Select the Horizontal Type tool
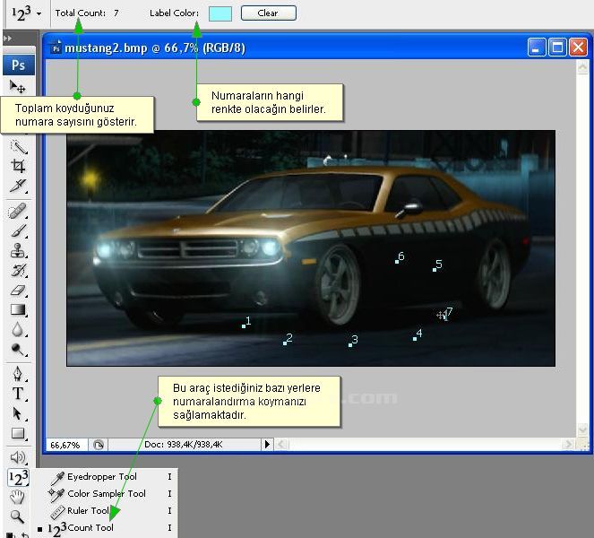This screenshot has height=538, width=594. [18, 394]
